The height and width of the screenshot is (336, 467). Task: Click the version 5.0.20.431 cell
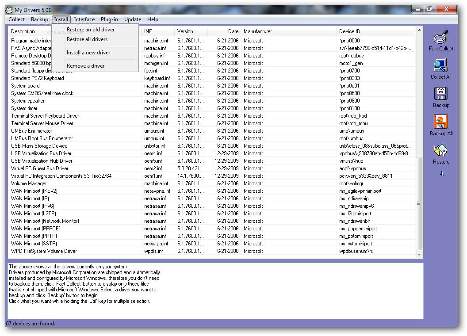[188, 168]
